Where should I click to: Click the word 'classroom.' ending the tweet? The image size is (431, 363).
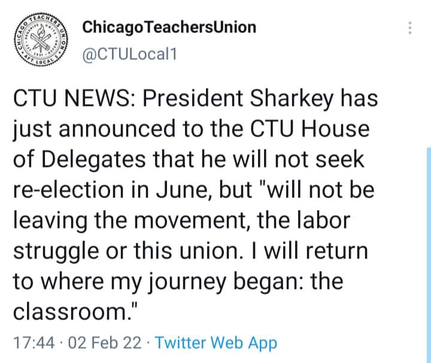tap(72, 312)
